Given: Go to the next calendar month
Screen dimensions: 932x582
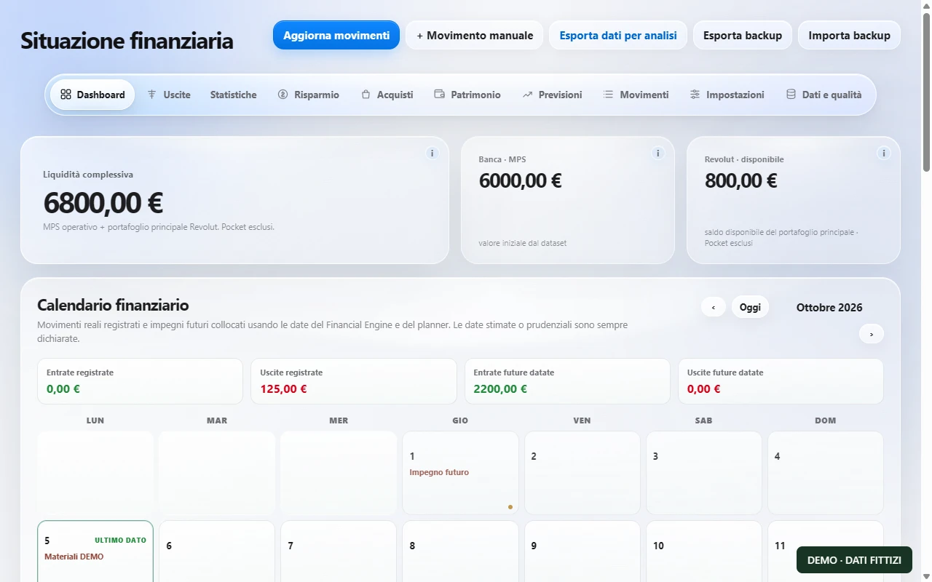Looking at the screenshot, I should [x=872, y=334].
